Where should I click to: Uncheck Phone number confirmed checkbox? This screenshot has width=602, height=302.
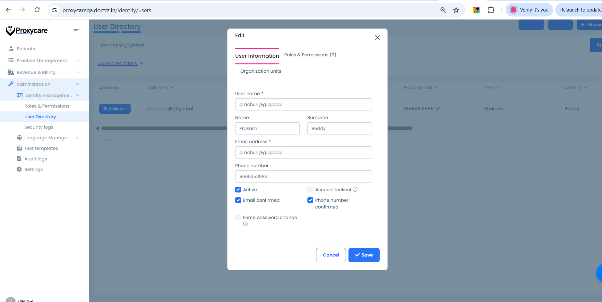point(310,200)
